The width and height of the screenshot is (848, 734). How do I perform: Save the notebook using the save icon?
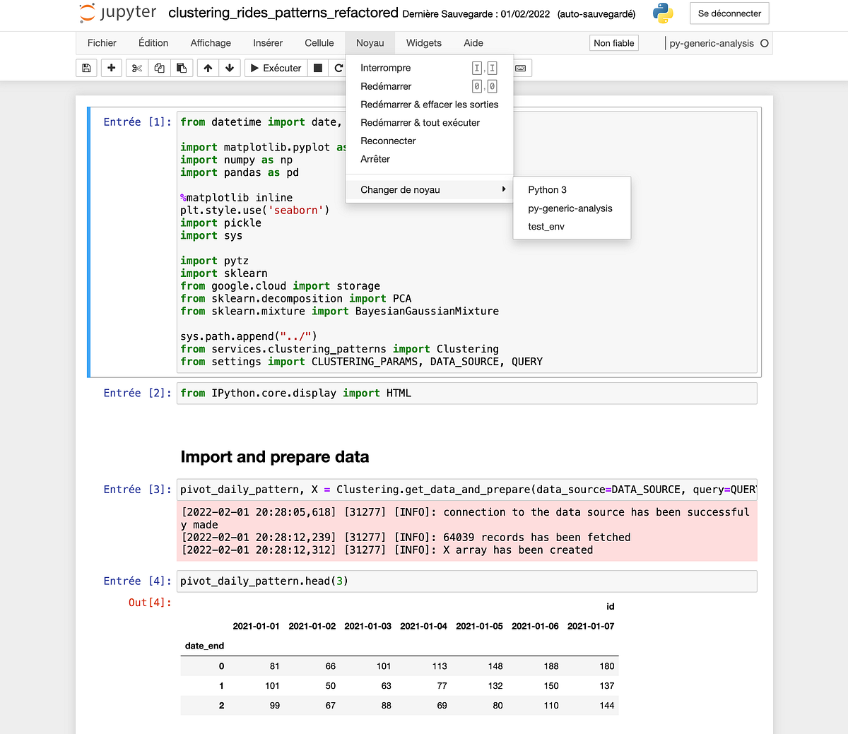tap(86, 68)
